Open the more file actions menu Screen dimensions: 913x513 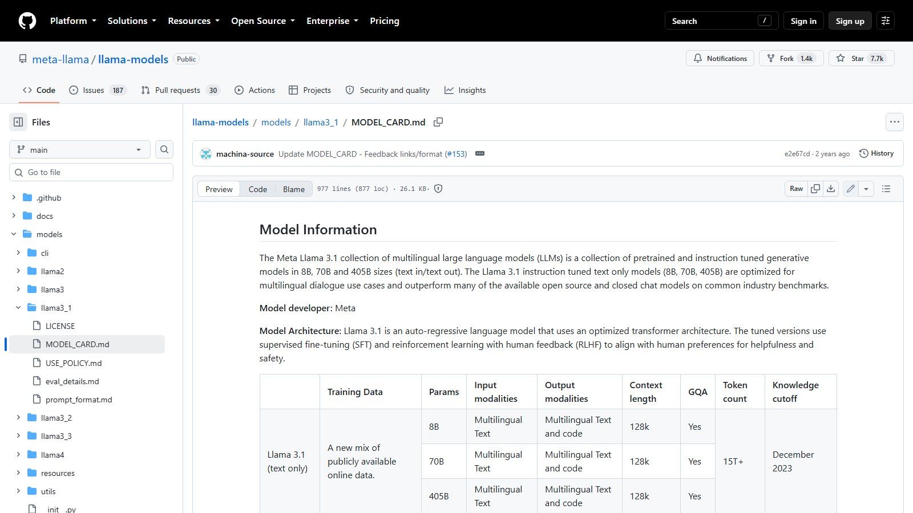point(895,122)
